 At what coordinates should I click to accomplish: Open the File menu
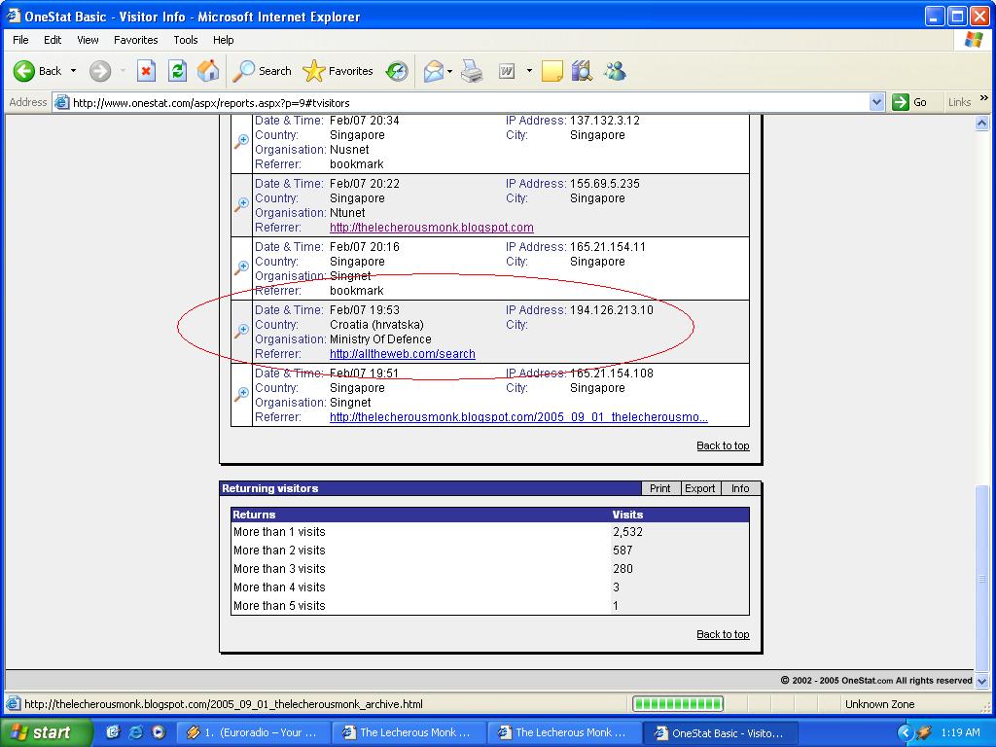(x=20, y=39)
